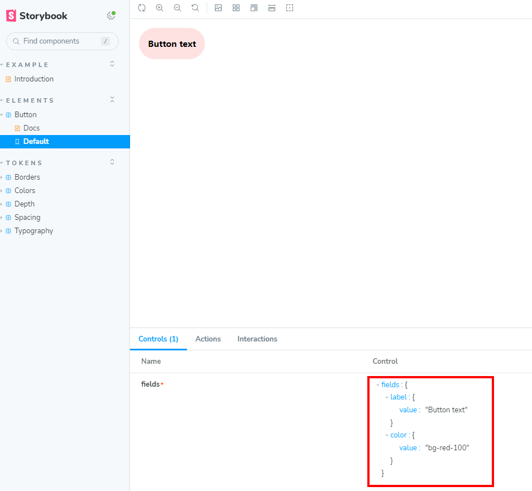Open the viewport size selector icon

254,8
